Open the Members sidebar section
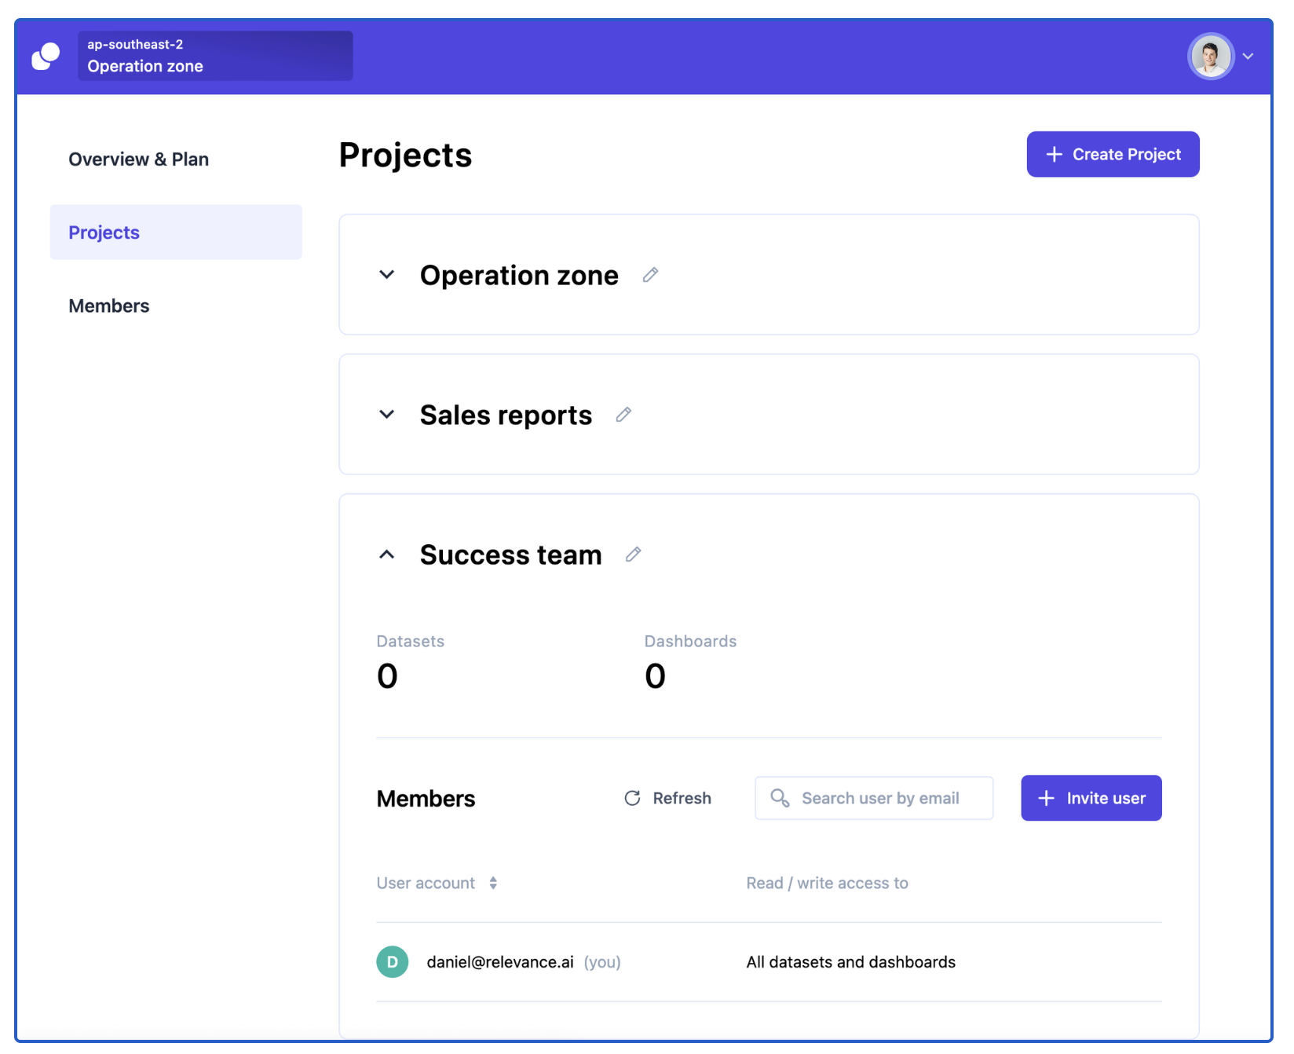Screen dimensions: 1294x1054 pyautogui.click(x=109, y=306)
